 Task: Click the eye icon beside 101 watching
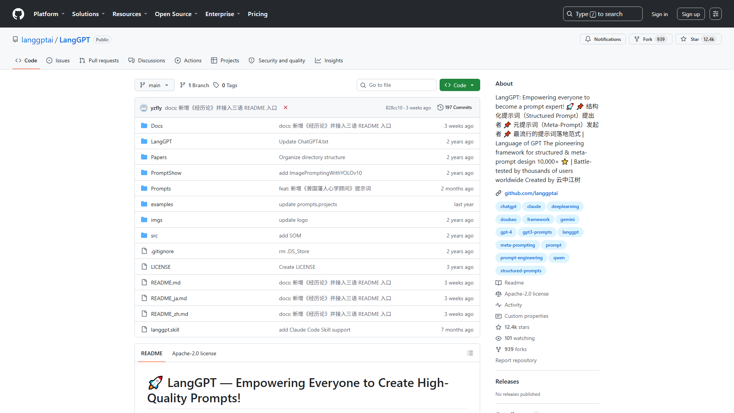click(499, 338)
